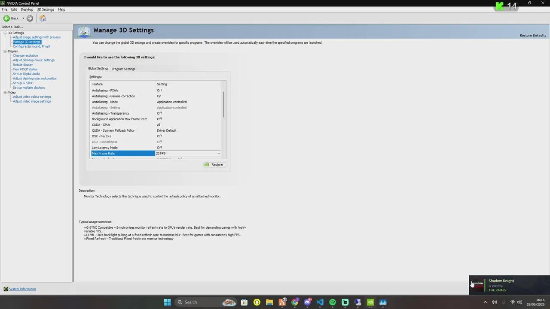Image resolution: width=550 pixels, height=309 pixels.
Task: Open File Explorer from the taskbar
Action: (x=269, y=302)
